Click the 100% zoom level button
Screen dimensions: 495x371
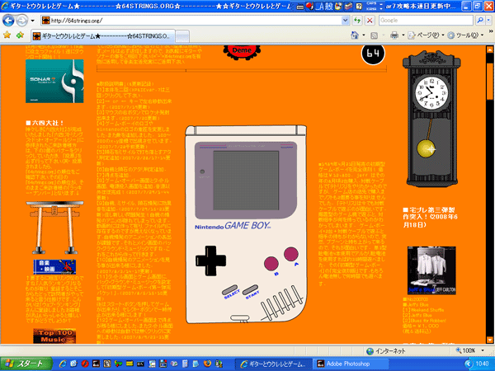[466, 350]
